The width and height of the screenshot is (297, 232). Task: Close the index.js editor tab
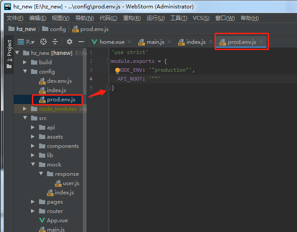[211, 42]
